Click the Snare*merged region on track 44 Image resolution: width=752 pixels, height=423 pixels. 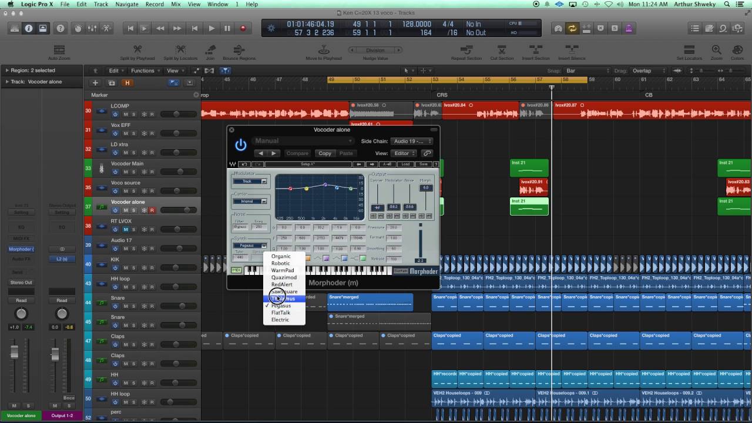[x=370, y=302]
